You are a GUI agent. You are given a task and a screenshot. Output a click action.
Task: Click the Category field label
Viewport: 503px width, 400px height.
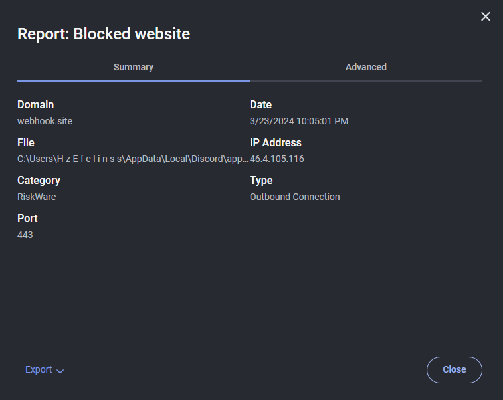point(39,180)
